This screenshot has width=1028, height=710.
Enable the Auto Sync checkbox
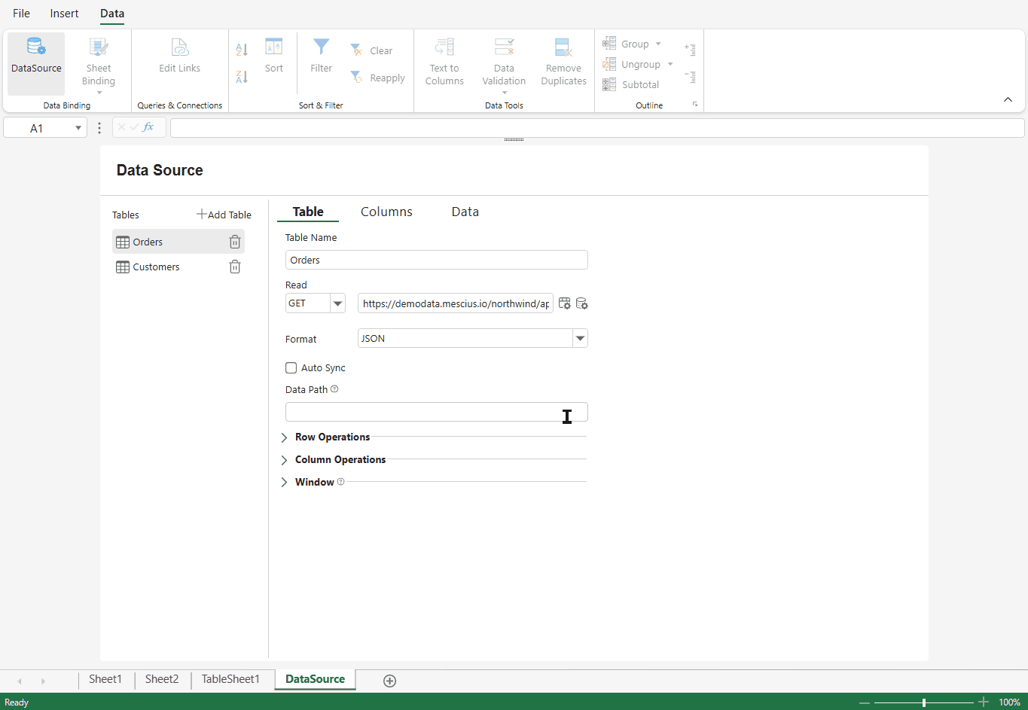coord(291,368)
